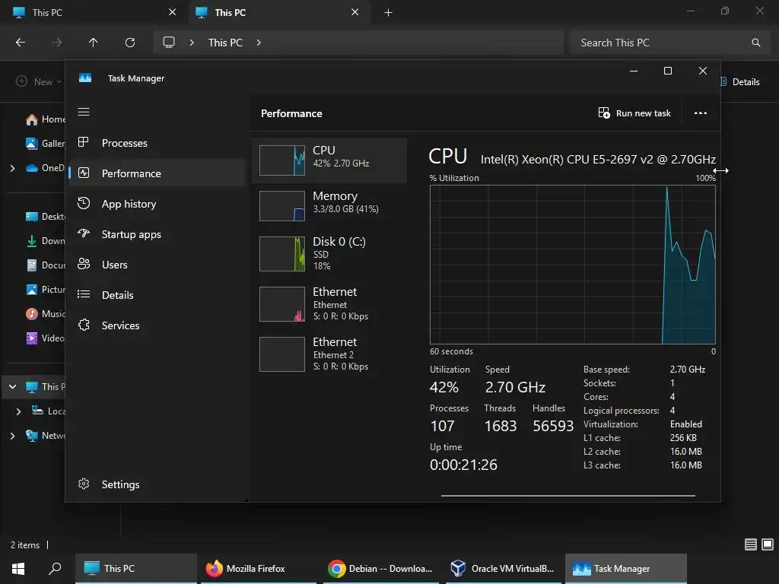Image resolution: width=779 pixels, height=584 pixels.
Task: Click the Settings gear icon
Action: pyautogui.click(x=84, y=484)
